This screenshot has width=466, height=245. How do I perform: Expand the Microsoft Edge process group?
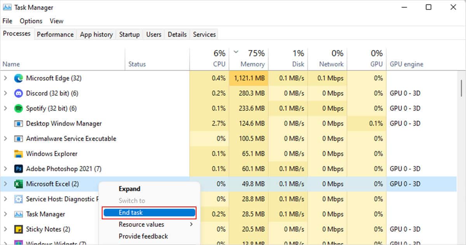pos(6,78)
